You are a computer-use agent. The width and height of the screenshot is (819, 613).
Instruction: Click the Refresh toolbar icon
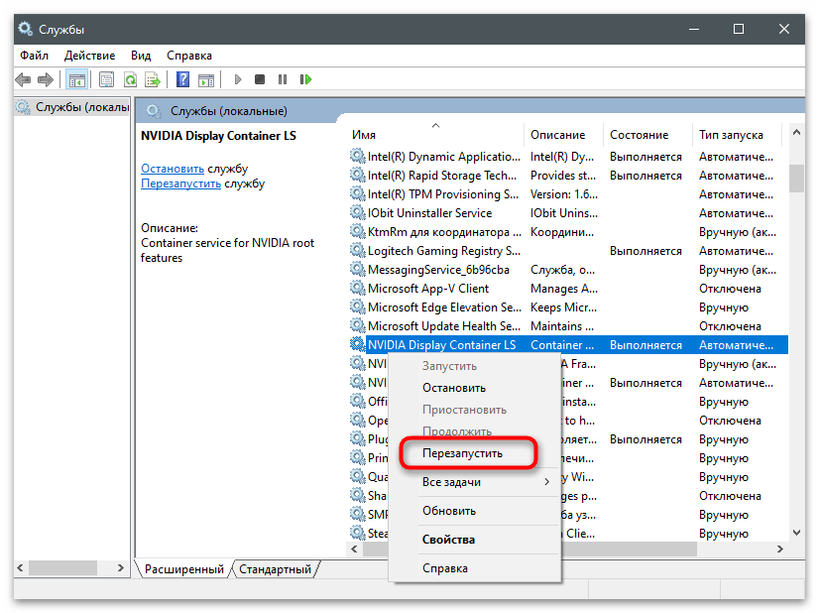tap(130, 80)
